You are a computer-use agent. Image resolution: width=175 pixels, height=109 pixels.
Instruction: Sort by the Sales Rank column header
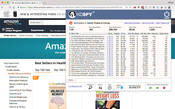pyautogui.click(x=164, y=33)
